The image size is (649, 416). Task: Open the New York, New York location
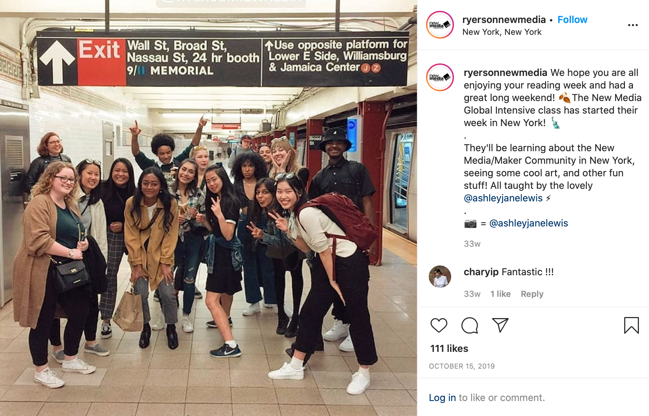(502, 32)
